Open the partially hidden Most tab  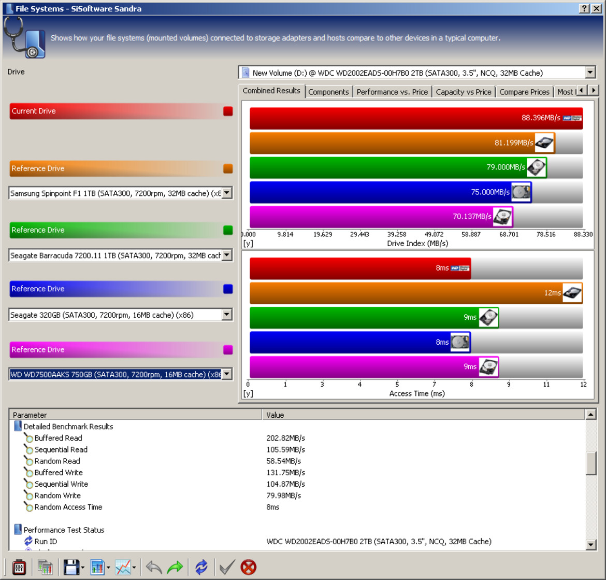566,92
